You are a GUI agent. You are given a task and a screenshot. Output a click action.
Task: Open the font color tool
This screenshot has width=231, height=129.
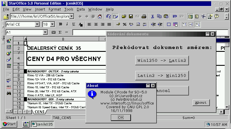coord(81,24)
